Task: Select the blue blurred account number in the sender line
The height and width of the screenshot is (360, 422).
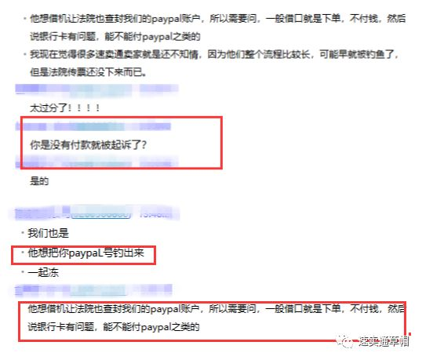Action: point(101,214)
